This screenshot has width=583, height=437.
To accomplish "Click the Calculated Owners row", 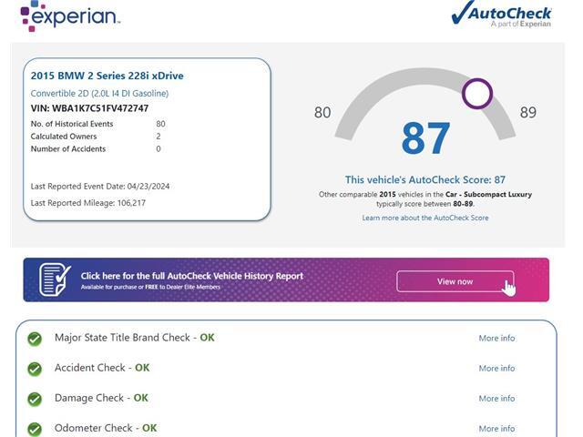I will (96, 137).
